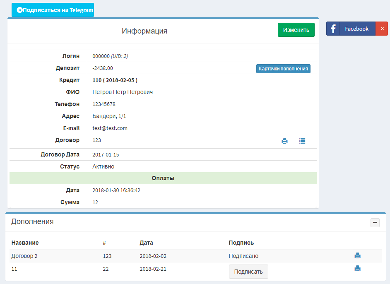This screenshot has width=390, height=284.
Task: Select phone number 12345678
Action: 104,104
